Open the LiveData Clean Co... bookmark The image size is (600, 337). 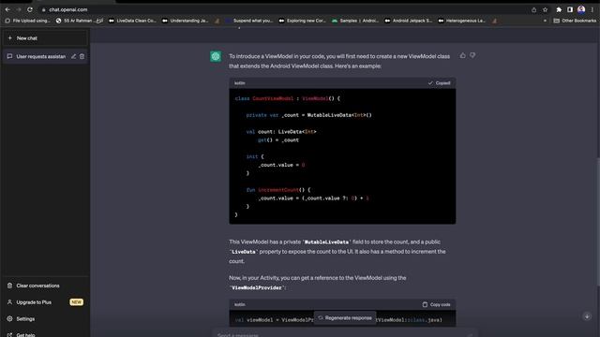pos(132,21)
